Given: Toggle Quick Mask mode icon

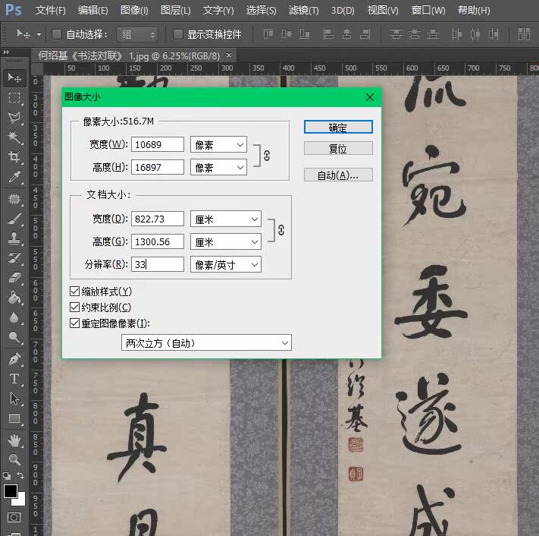Looking at the screenshot, I should pyautogui.click(x=14, y=518).
